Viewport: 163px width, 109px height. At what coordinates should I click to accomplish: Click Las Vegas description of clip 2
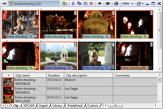point(88,91)
